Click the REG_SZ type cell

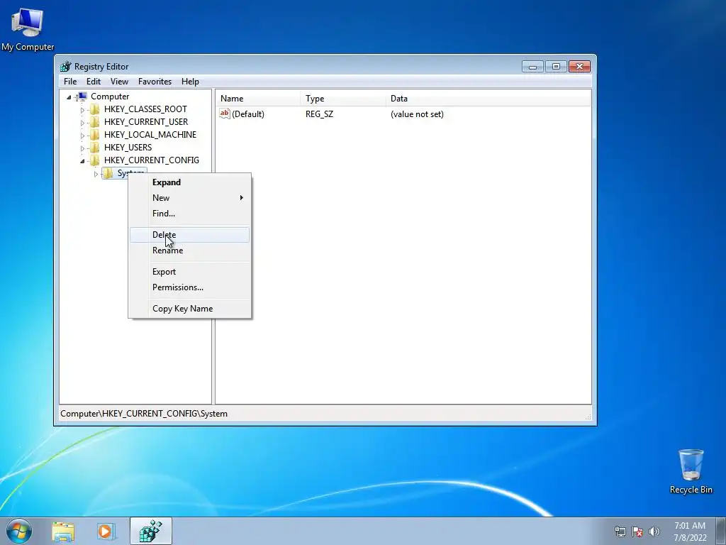(x=320, y=114)
